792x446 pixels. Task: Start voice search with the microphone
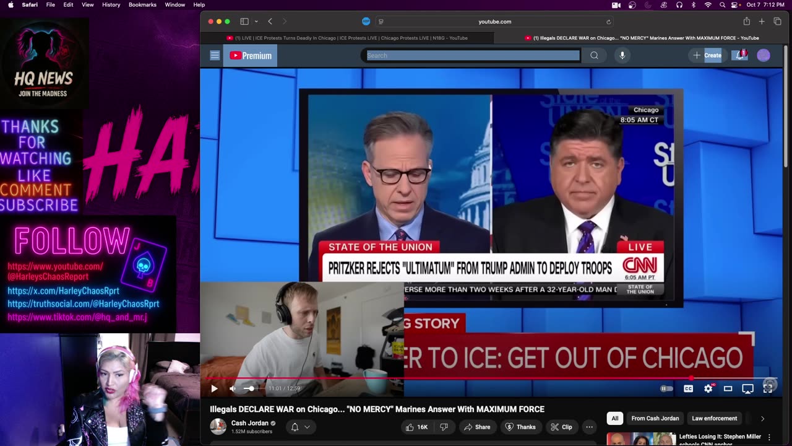[x=622, y=55]
